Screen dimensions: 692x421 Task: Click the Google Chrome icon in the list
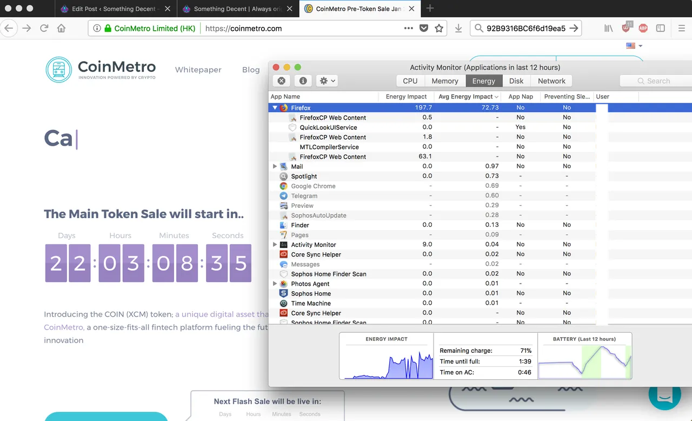284,186
